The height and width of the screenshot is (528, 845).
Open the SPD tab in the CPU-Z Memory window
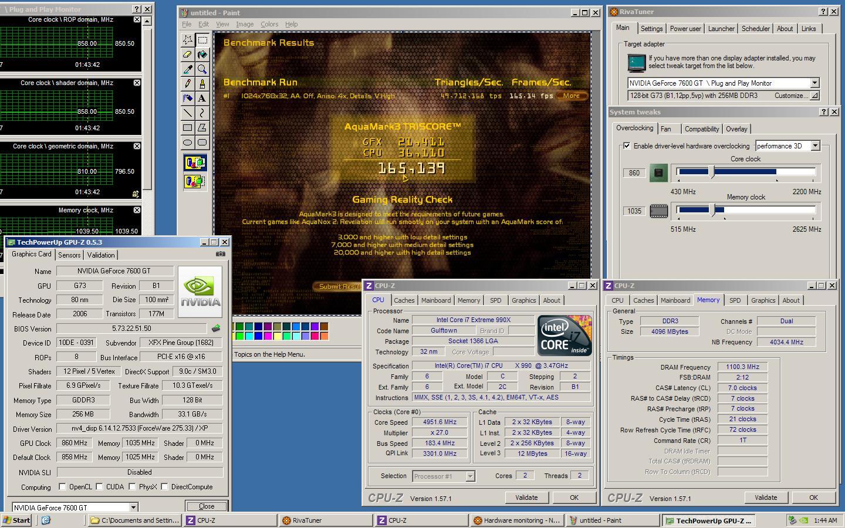[x=735, y=300]
